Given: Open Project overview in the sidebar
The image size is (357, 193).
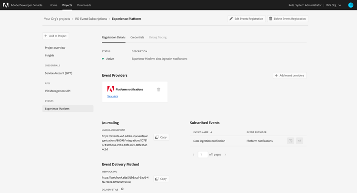Looking at the screenshot, I should pyautogui.click(x=55, y=47).
